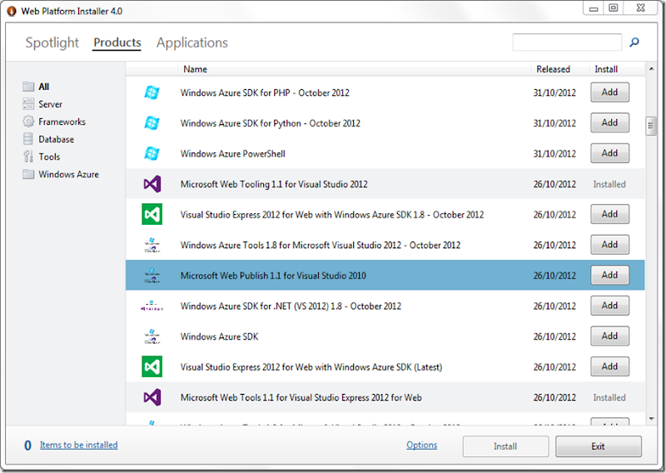This screenshot has width=666, height=473.
Task: Click the Tools wrench icon
Action: [28, 157]
